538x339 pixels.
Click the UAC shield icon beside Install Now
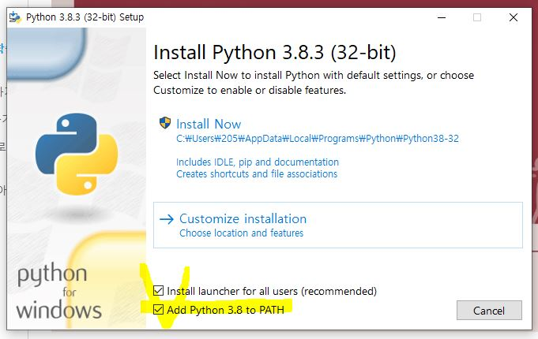point(165,123)
